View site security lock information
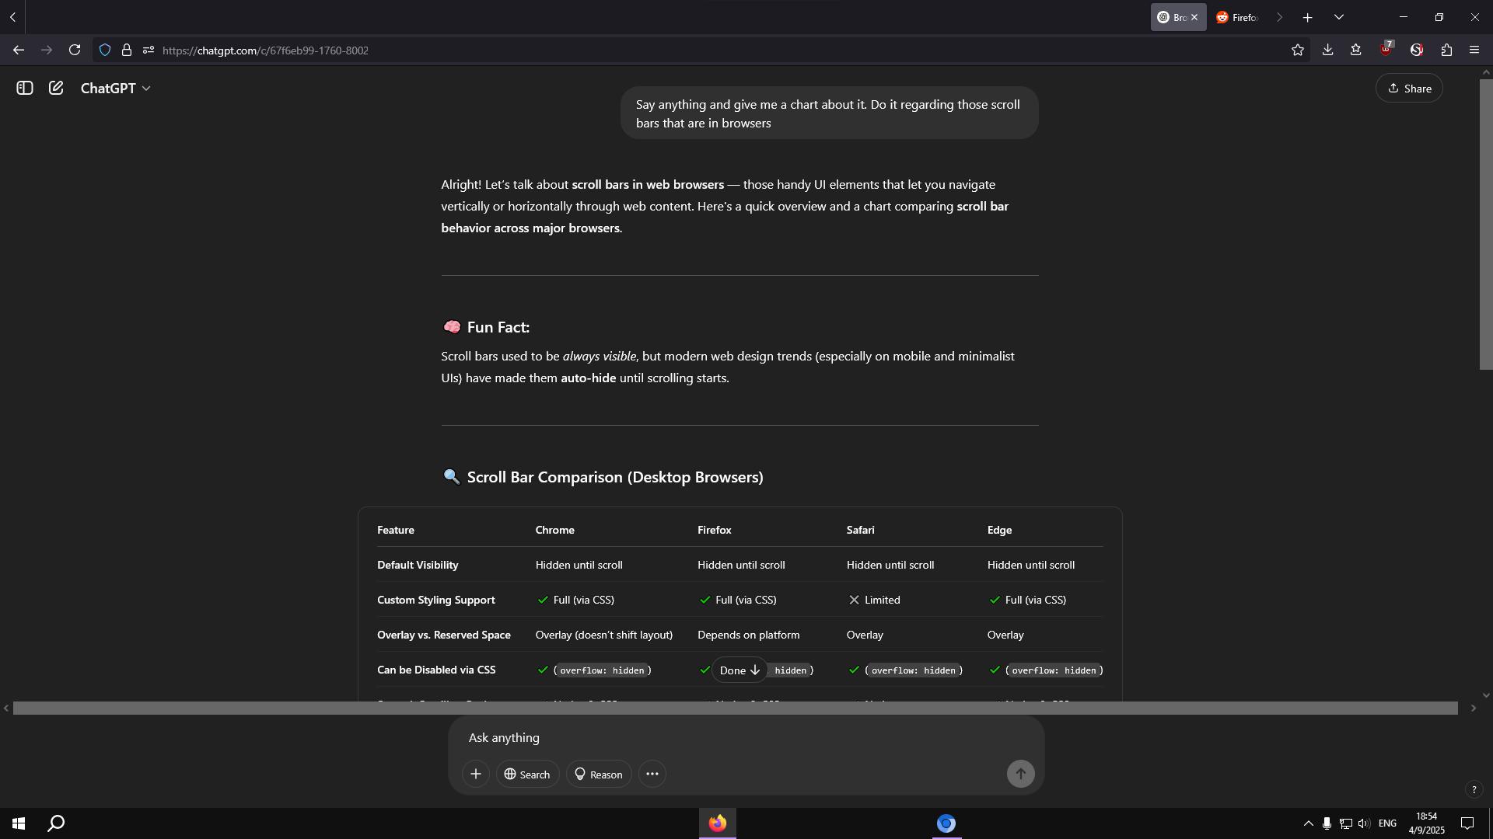 [127, 50]
